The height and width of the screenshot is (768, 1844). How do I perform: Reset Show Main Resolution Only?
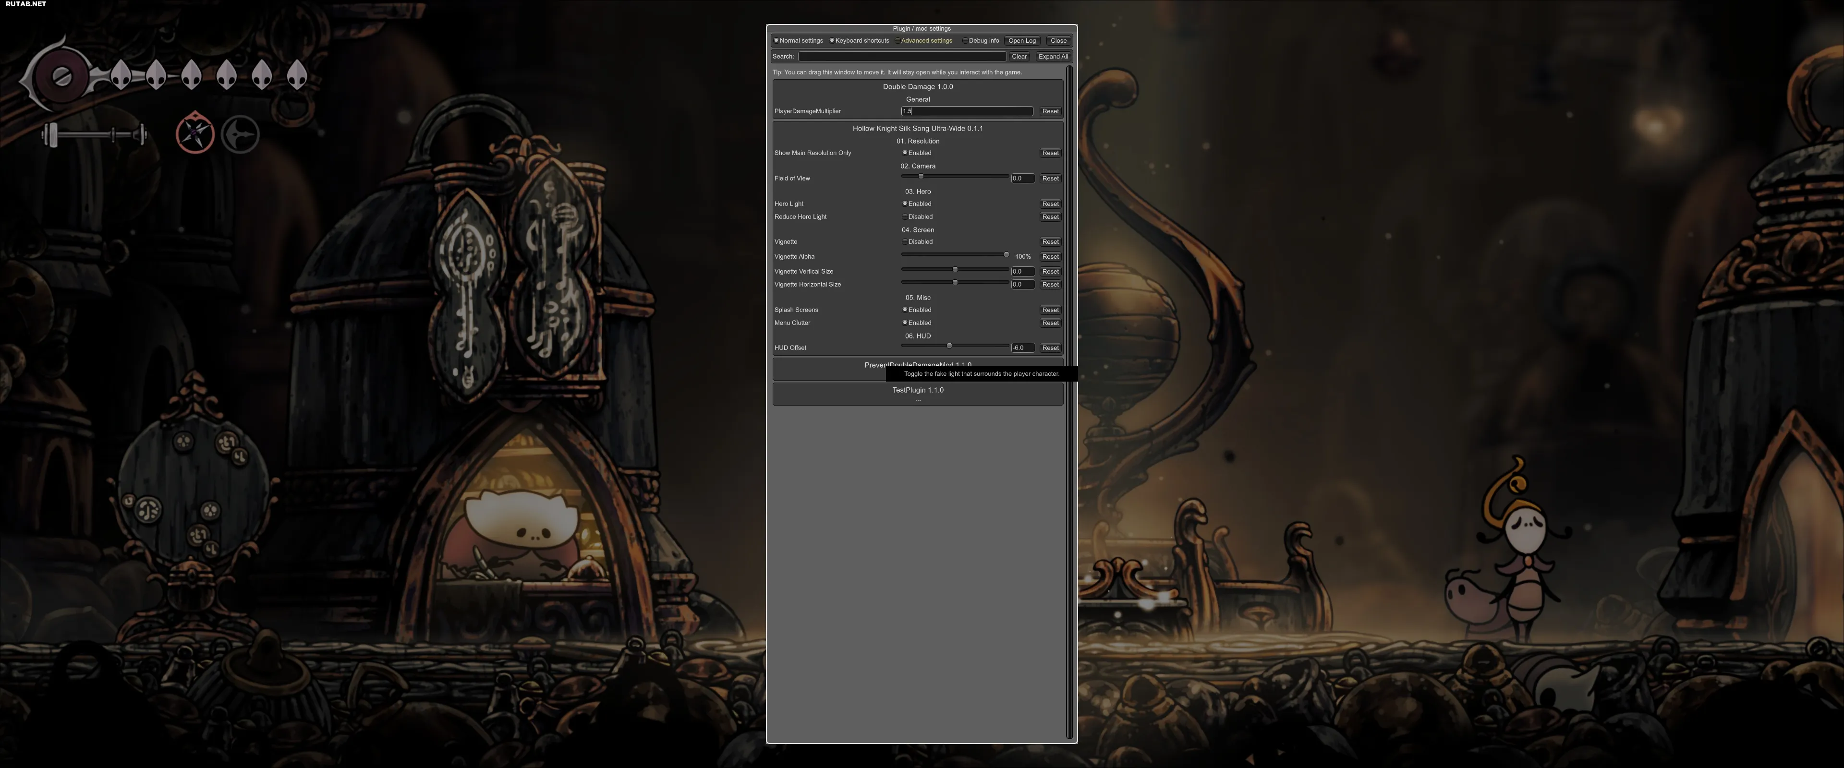pyautogui.click(x=1050, y=153)
